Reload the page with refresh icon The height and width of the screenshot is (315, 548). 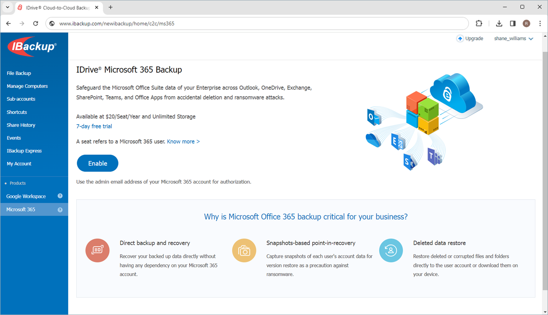pos(35,23)
